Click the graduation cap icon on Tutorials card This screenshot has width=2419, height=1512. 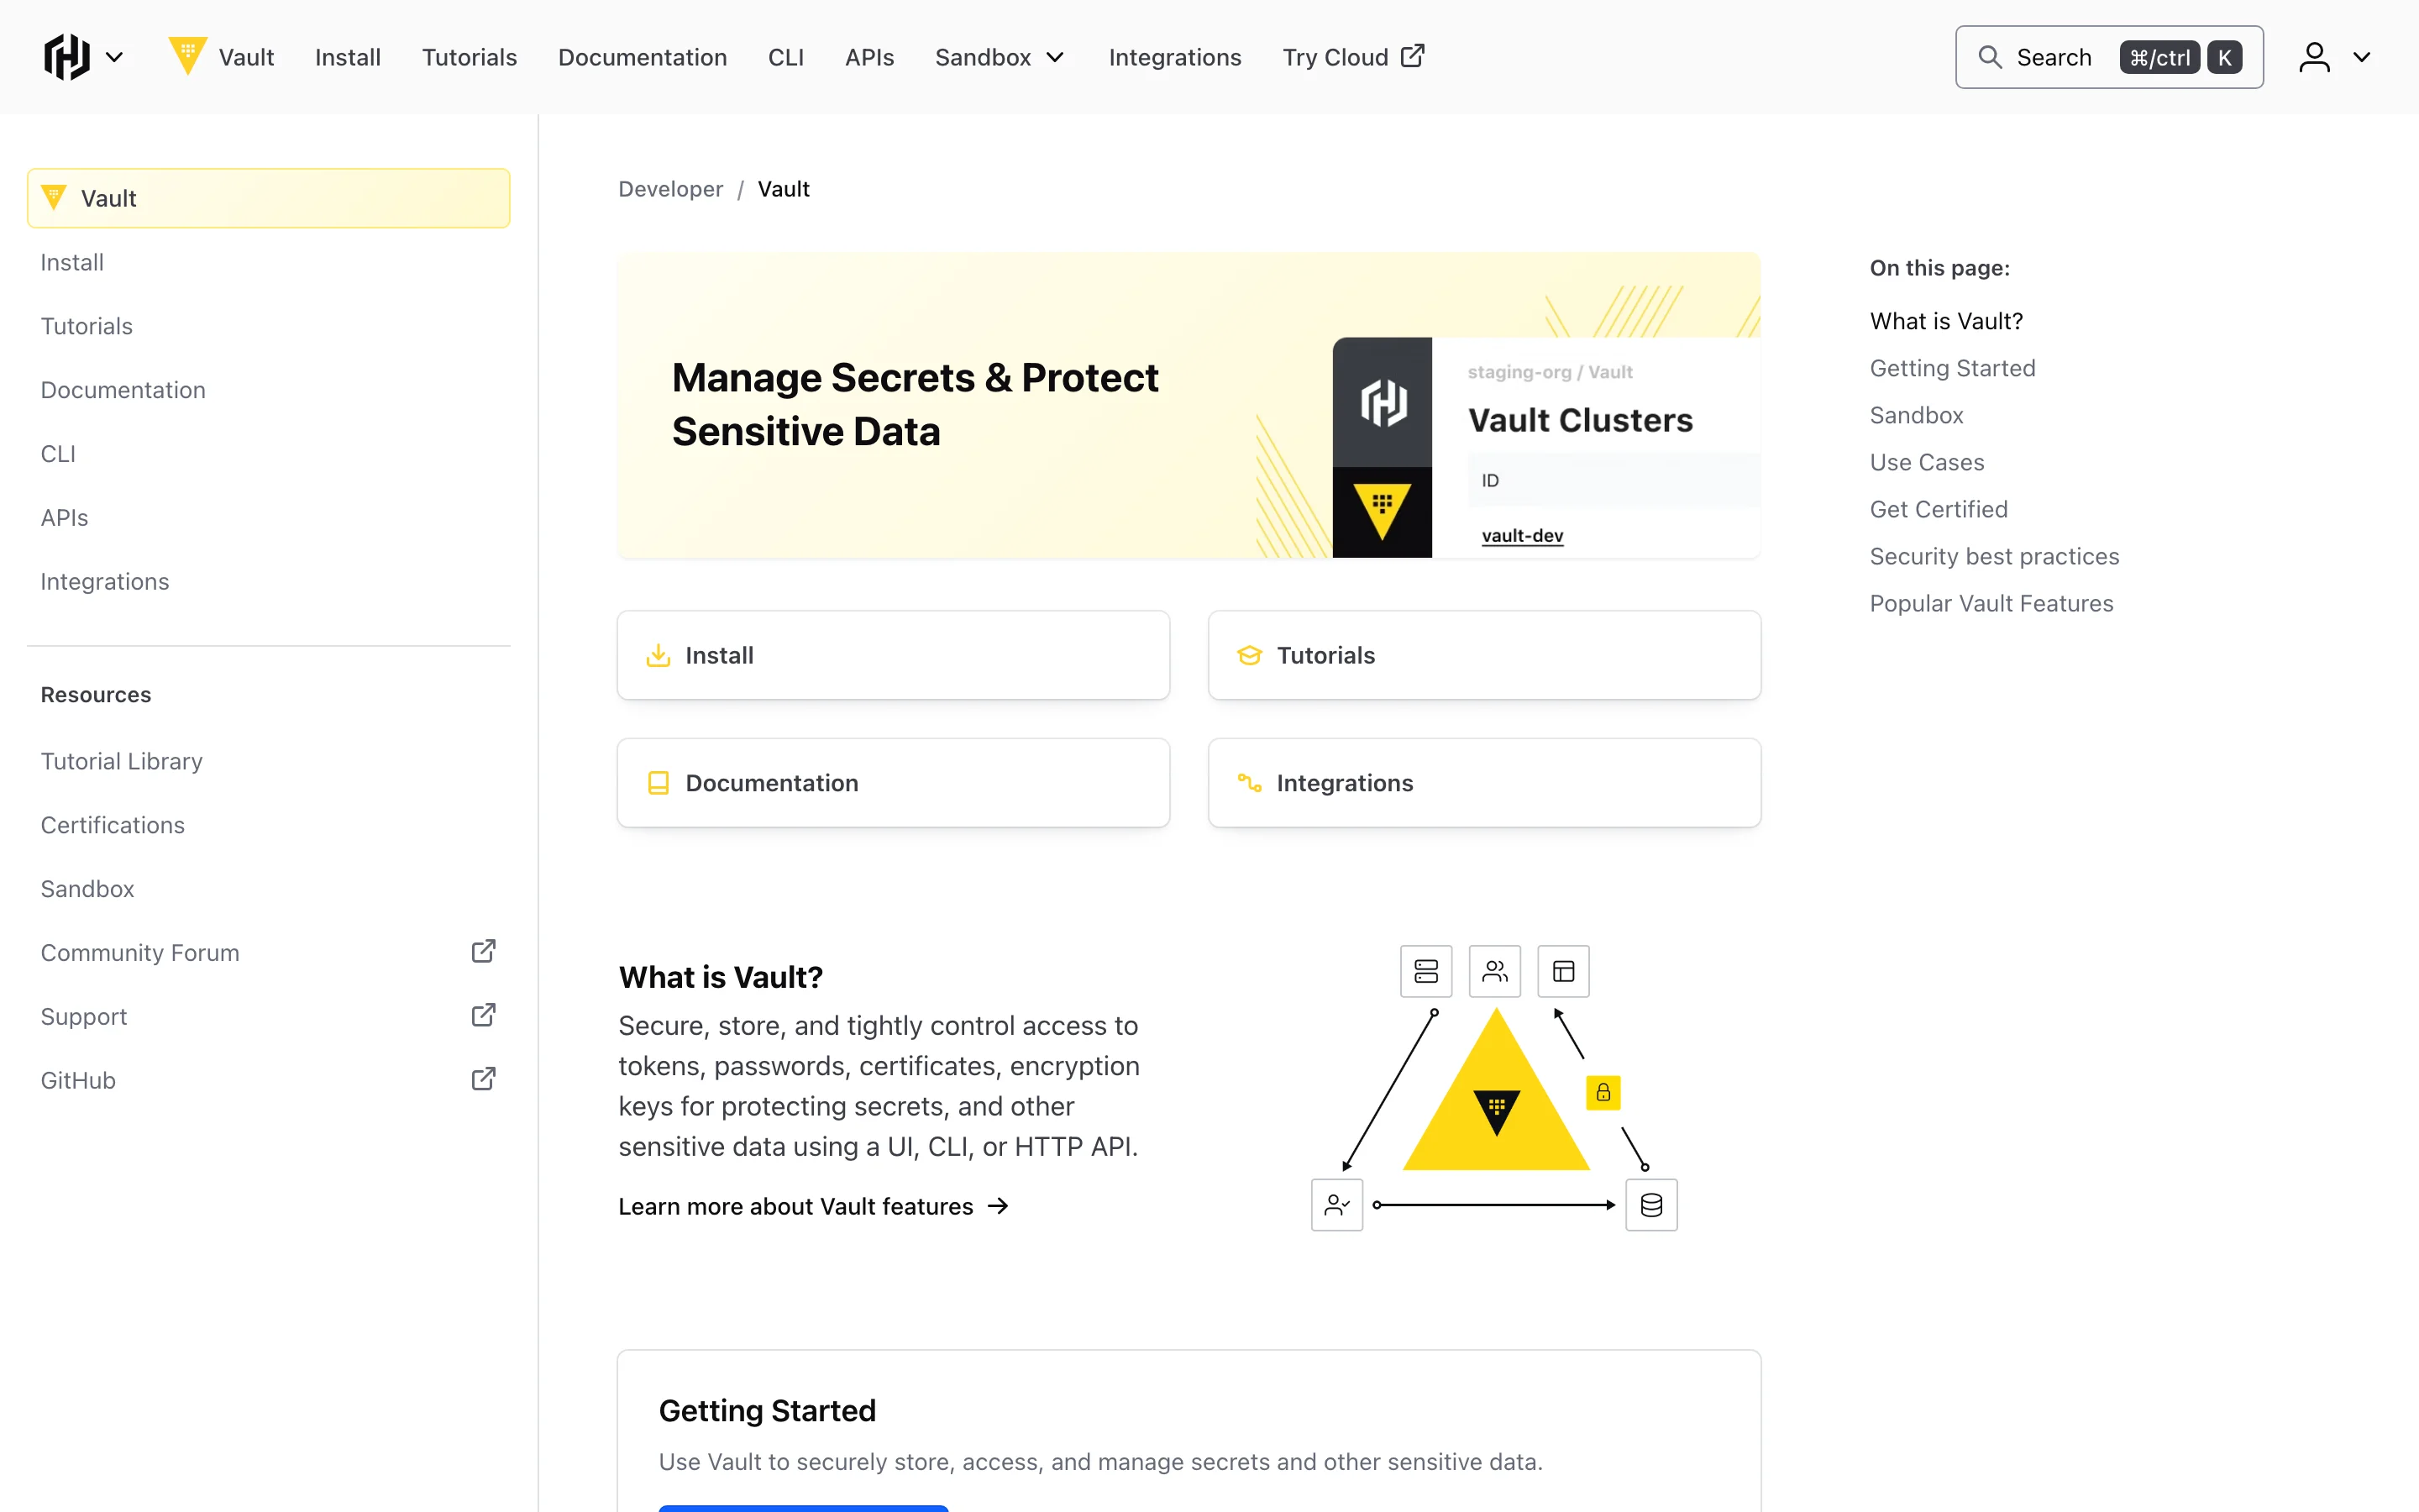[x=1248, y=655]
